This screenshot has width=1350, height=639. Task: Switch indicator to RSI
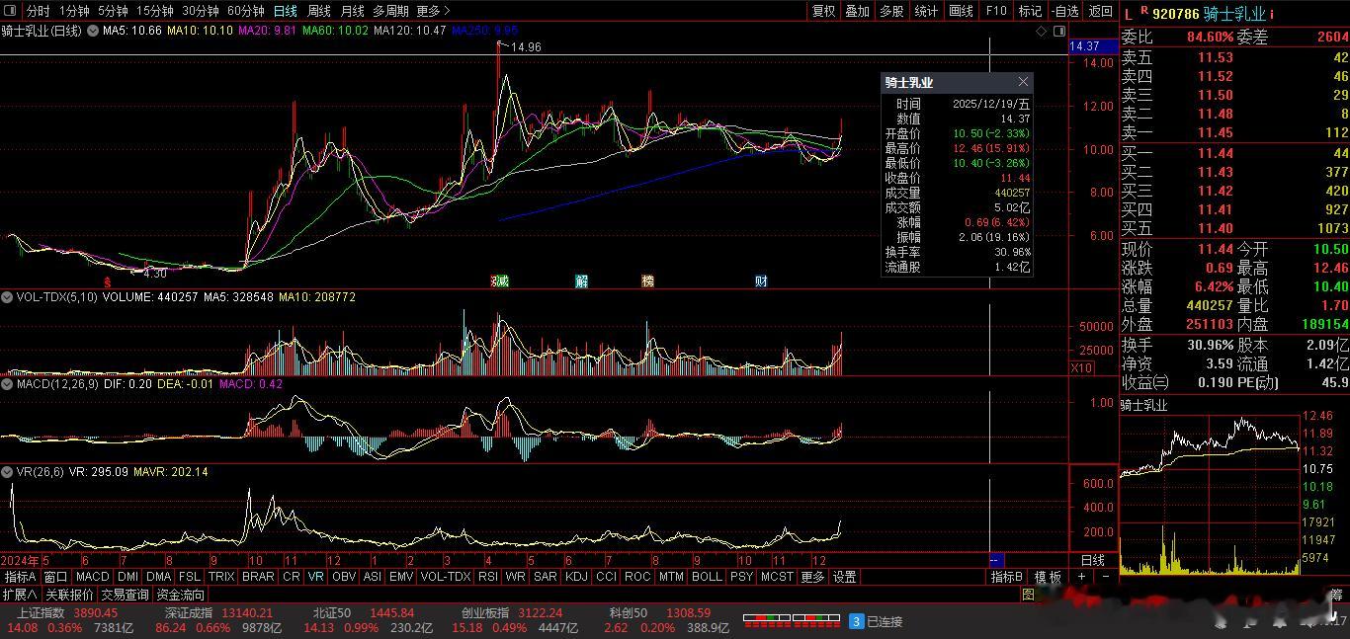(487, 577)
